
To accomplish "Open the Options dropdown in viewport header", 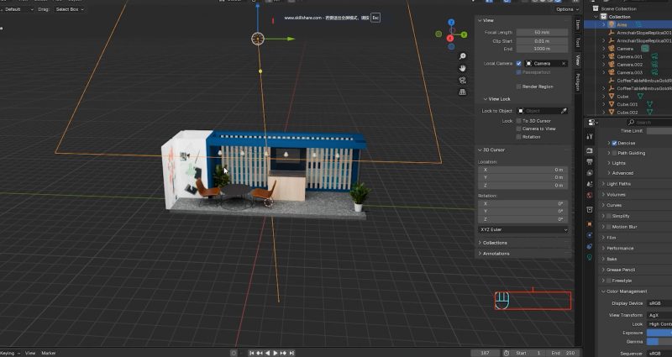I will tap(568, 9).
